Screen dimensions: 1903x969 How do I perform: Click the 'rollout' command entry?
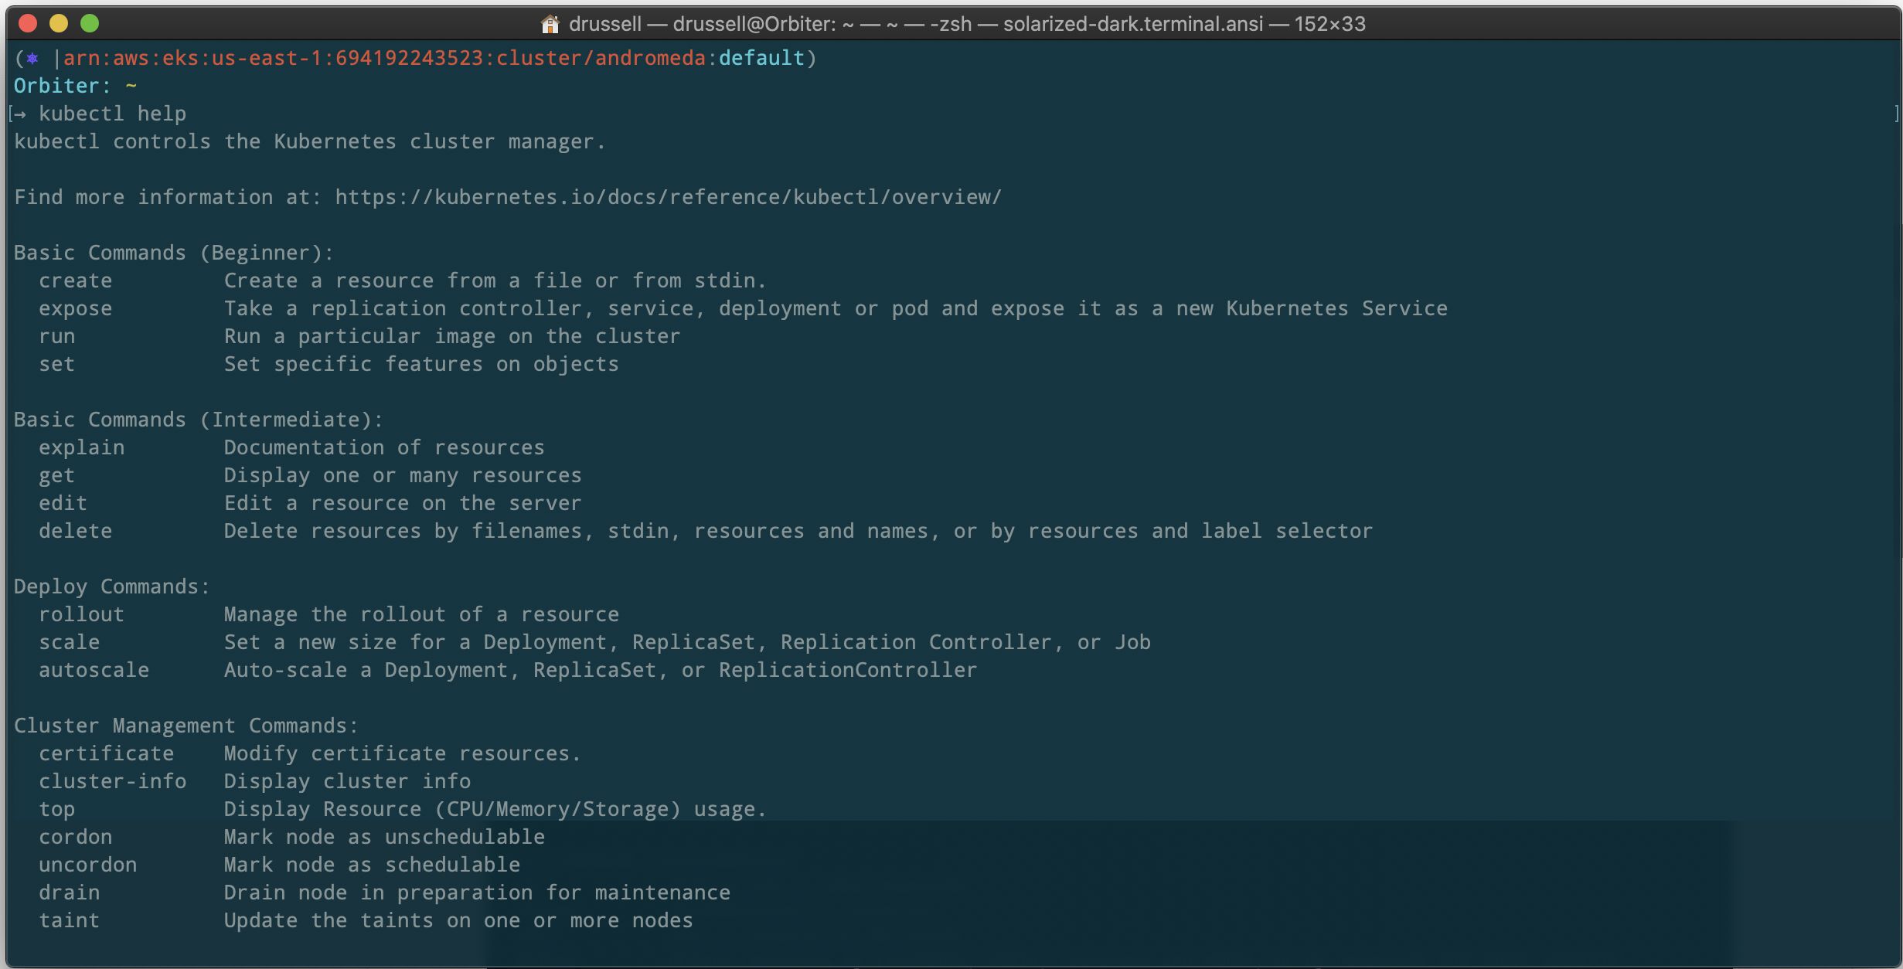(81, 615)
